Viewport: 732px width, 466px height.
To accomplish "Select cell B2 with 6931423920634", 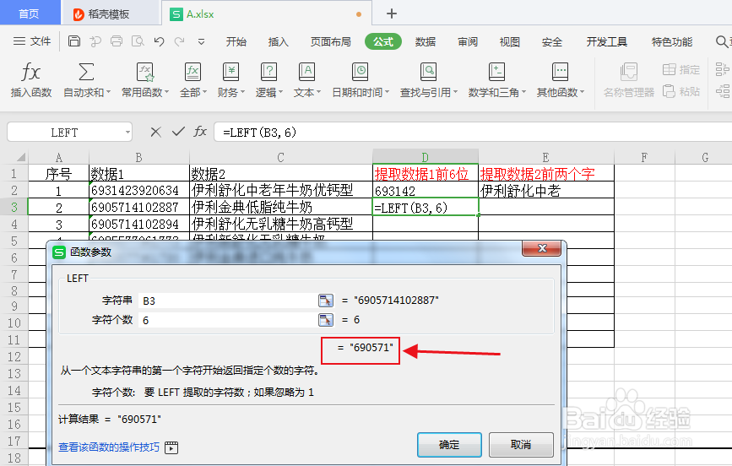I will 139,190.
